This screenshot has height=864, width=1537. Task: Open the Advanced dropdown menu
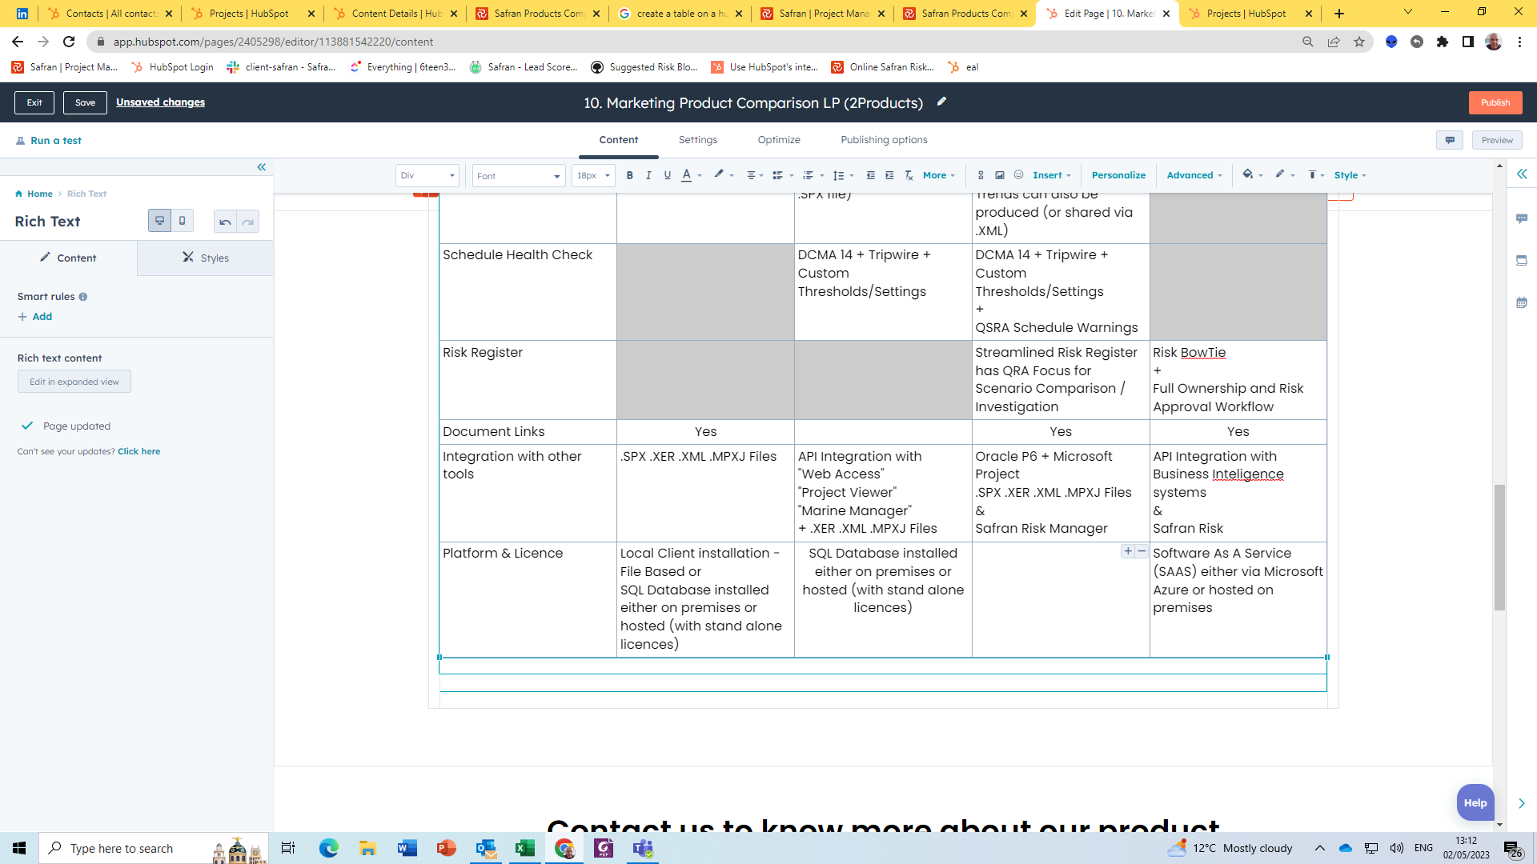click(1194, 175)
